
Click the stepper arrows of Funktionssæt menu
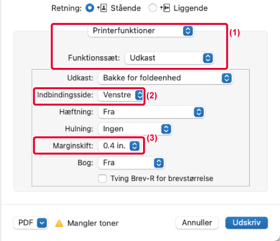point(208,58)
